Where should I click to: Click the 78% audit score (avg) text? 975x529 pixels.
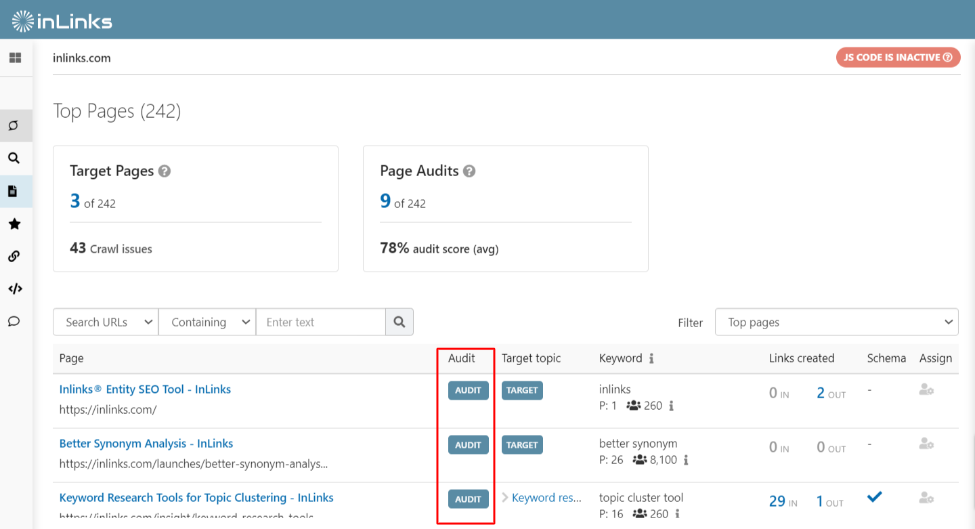coord(439,249)
